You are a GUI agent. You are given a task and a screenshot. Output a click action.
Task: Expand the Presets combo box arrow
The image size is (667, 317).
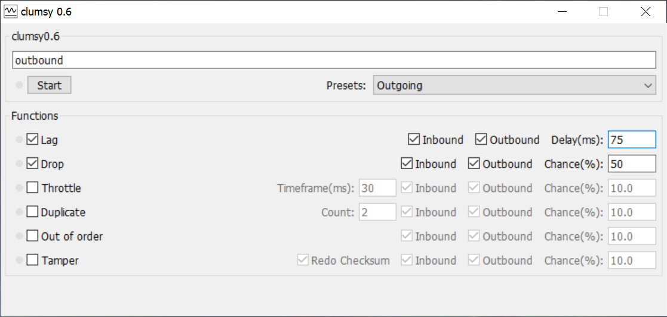(648, 85)
